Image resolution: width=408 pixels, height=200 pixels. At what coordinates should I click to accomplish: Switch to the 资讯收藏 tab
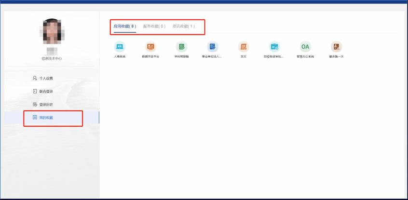click(183, 26)
